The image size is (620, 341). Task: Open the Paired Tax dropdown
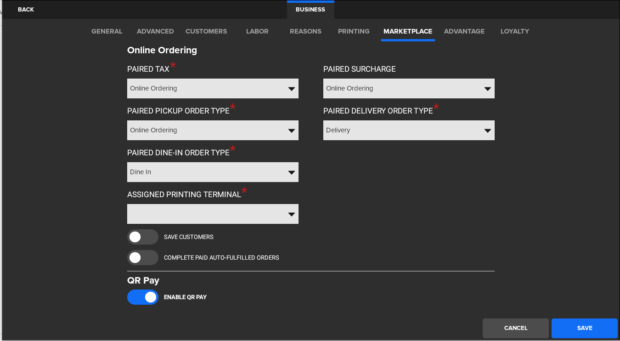[x=213, y=88]
